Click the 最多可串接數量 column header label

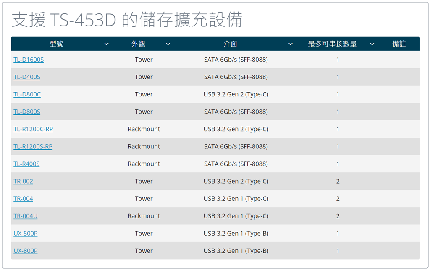(x=333, y=44)
